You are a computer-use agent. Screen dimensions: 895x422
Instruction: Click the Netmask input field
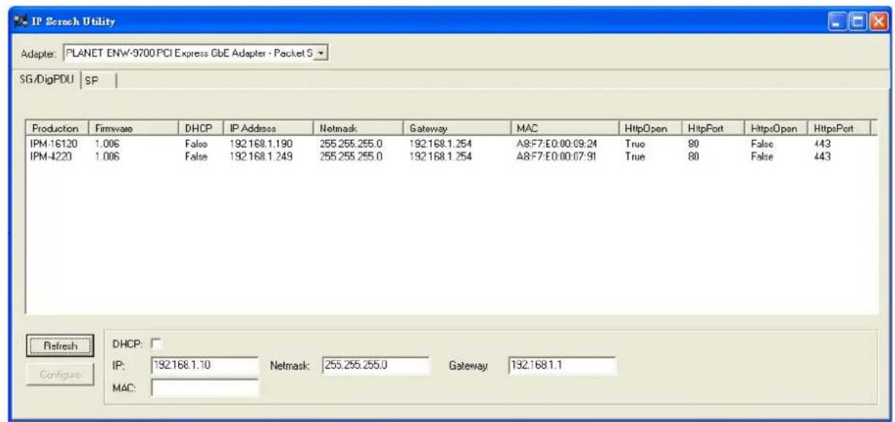click(376, 366)
